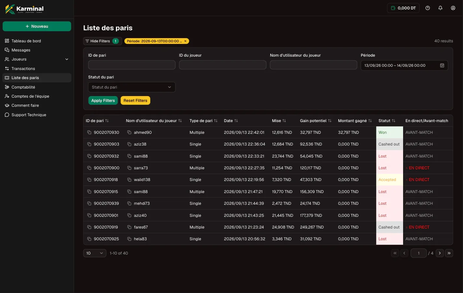This screenshot has width=463, height=293.
Task: Open the Statut du pari dropdown
Action: coord(132,87)
